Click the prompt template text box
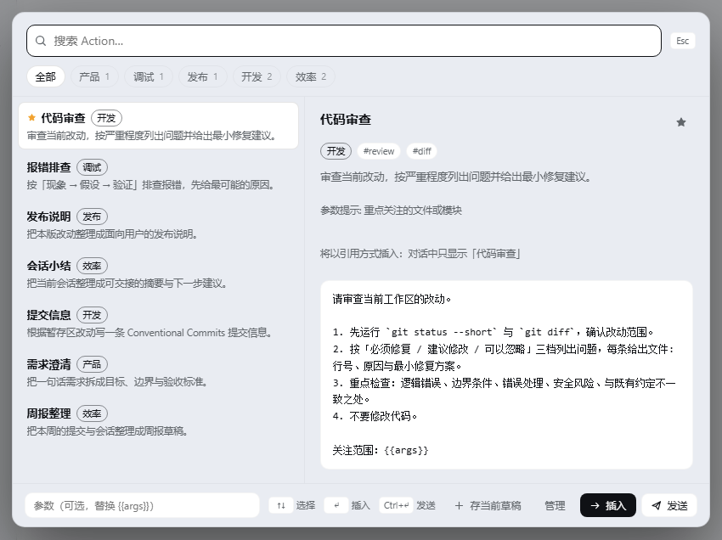 point(506,374)
